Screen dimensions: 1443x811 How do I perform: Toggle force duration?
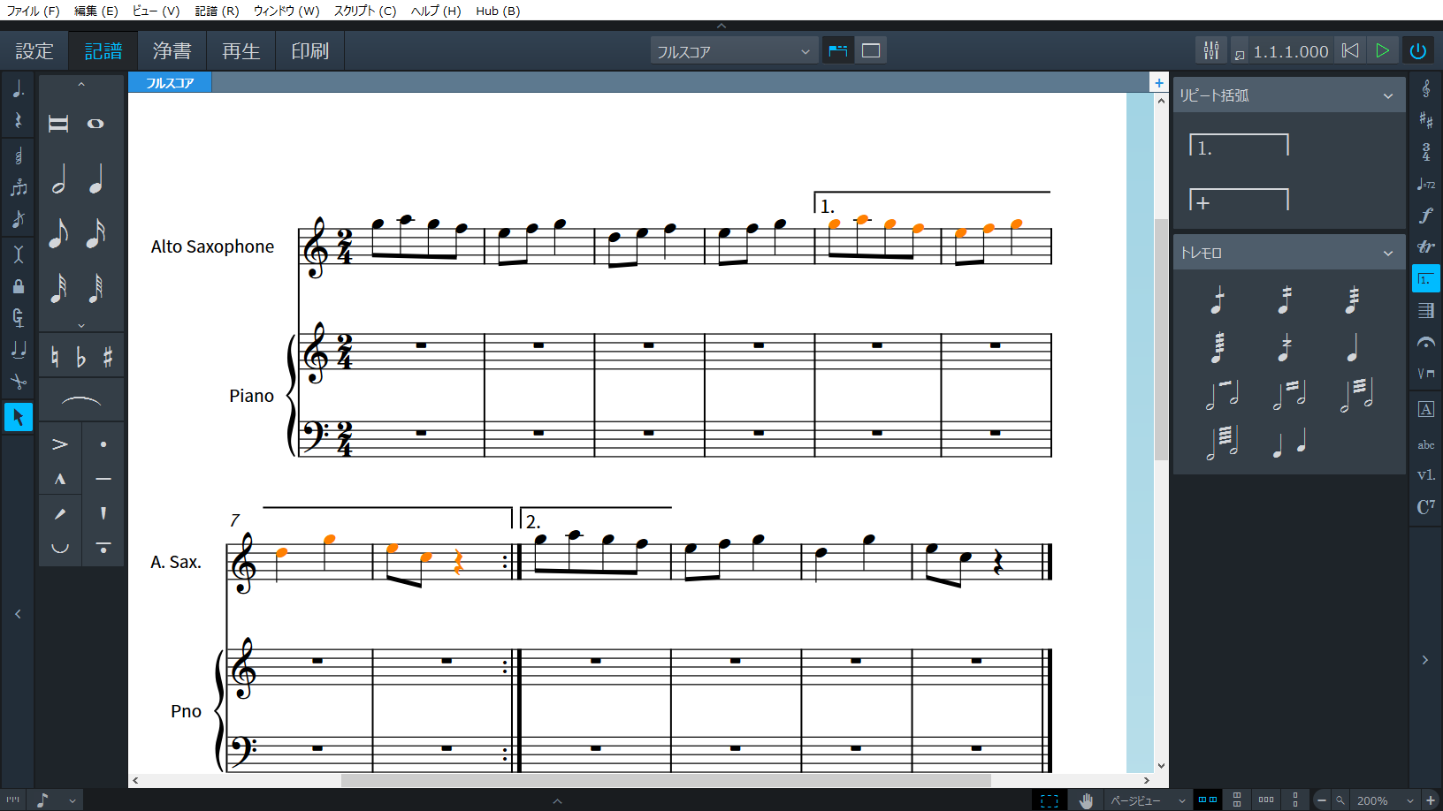(x=18, y=318)
